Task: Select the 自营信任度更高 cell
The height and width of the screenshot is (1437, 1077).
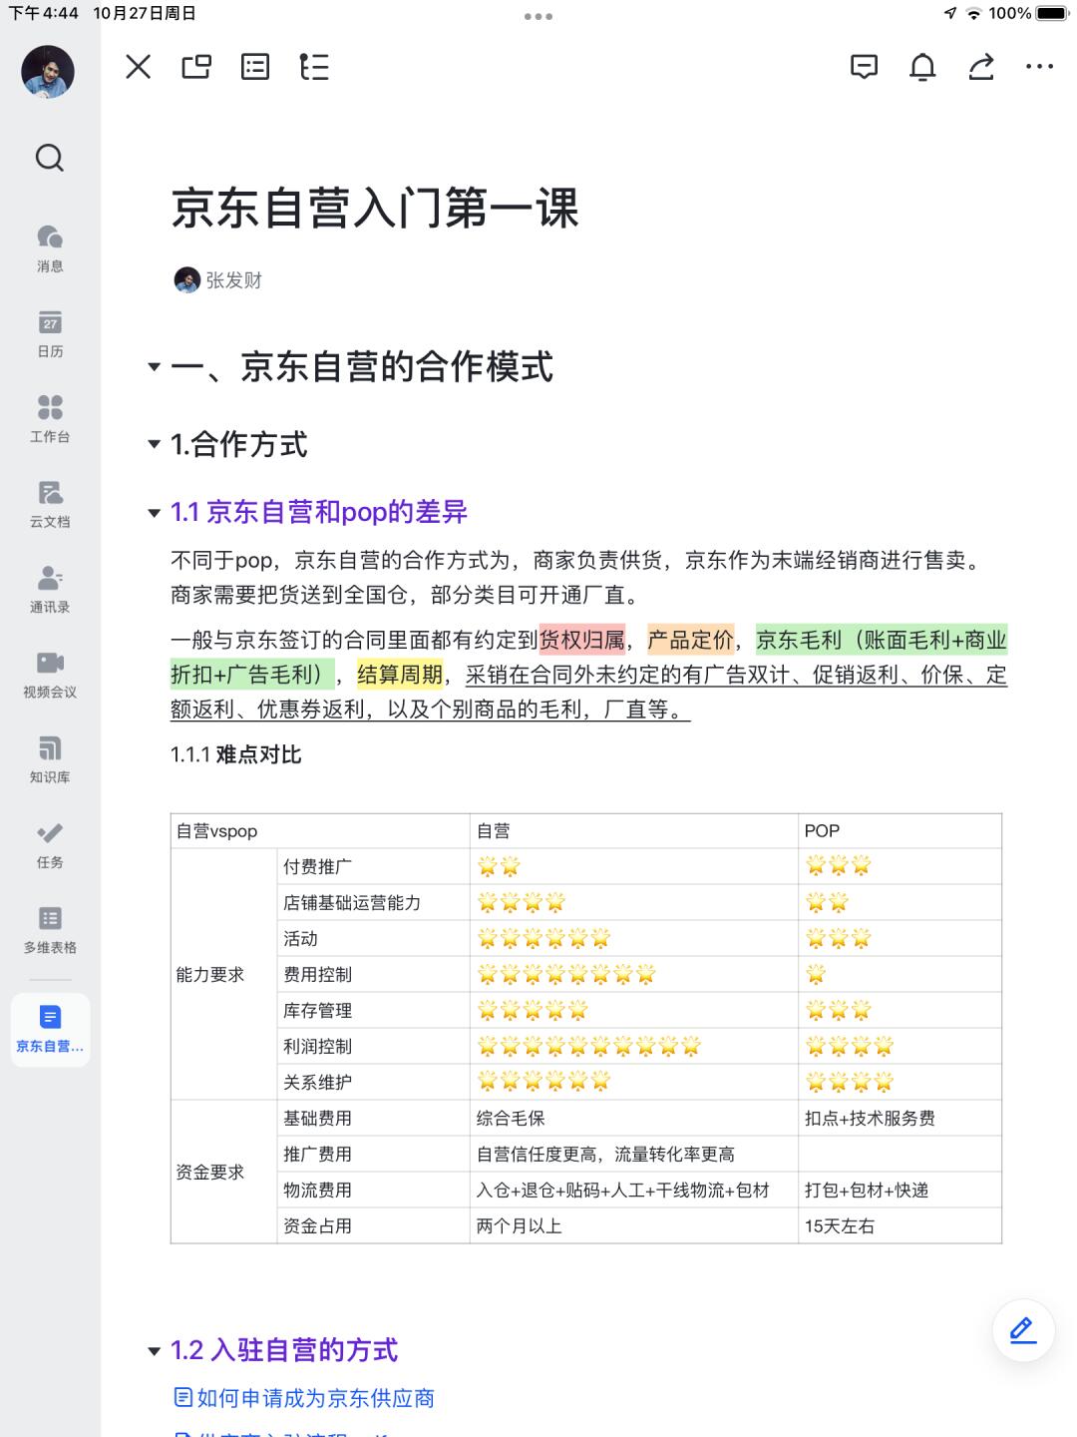Action: [x=634, y=1154]
